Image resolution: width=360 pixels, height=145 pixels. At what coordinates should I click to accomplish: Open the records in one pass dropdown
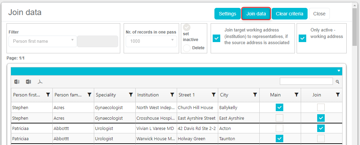(x=151, y=41)
